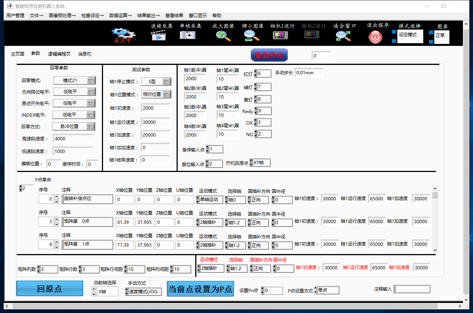Click the app logo in title bar
Image resolution: width=473 pixels, height=313 pixels.
click(10, 6)
